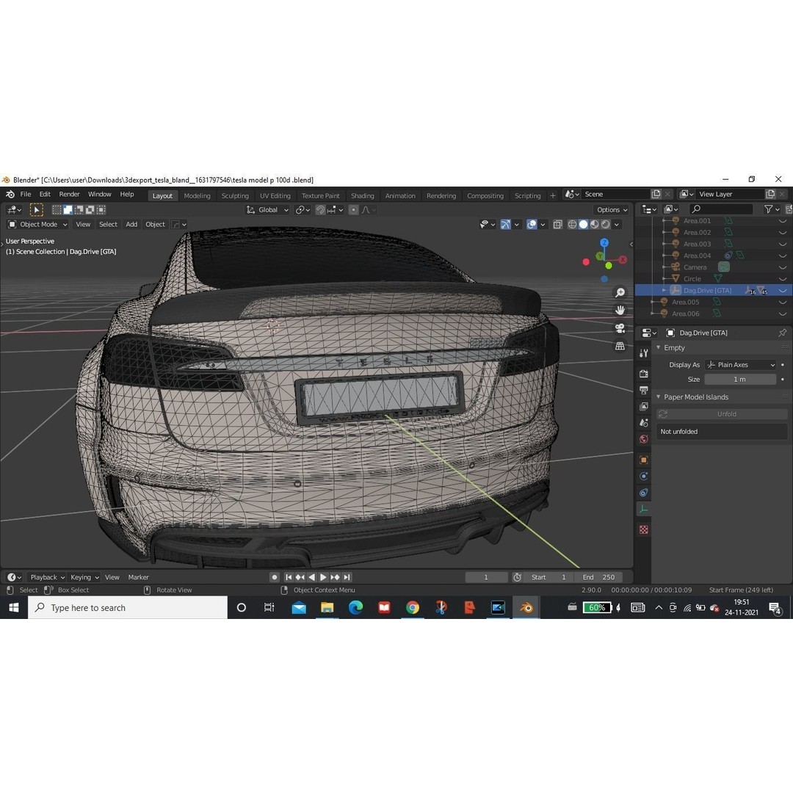The image size is (793, 793).
Task: Click the Marker menu in timeline
Action: click(138, 577)
